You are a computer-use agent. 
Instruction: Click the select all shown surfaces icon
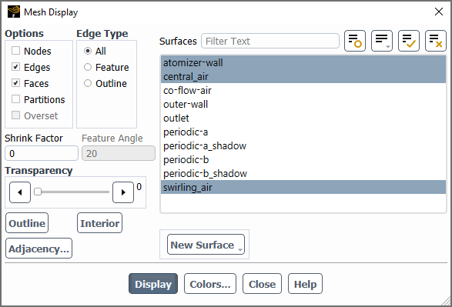coord(408,41)
